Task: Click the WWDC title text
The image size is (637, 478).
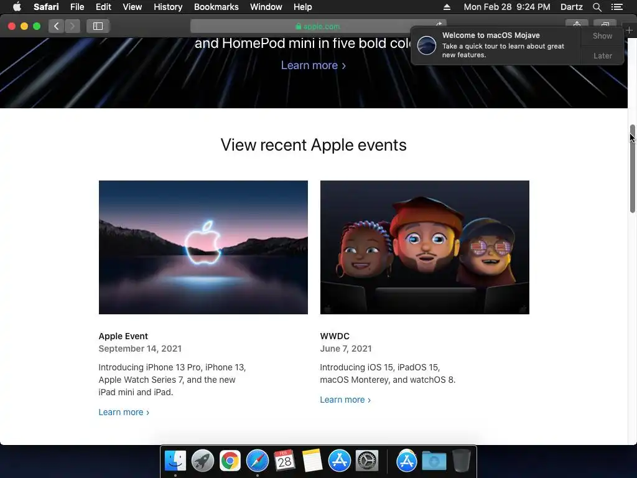Action: pos(335,336)
